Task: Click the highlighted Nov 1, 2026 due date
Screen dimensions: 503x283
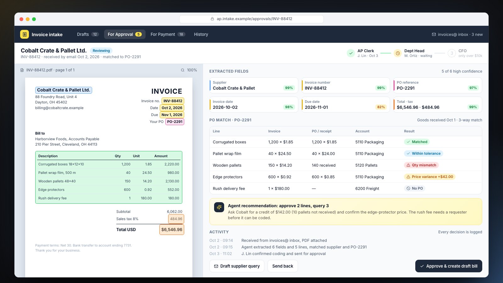Action: [x=172, y=115]
